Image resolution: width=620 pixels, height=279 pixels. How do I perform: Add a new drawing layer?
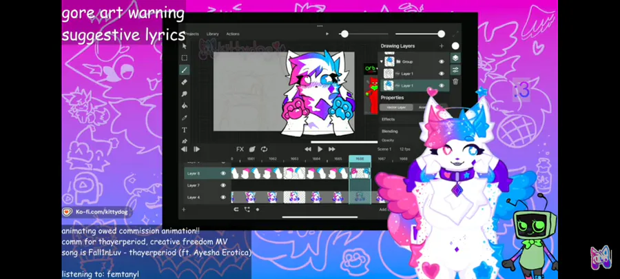point(442,46)
